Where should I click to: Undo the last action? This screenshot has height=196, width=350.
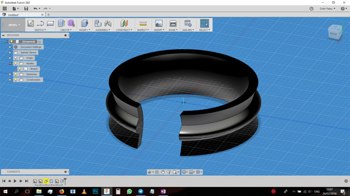35,8
